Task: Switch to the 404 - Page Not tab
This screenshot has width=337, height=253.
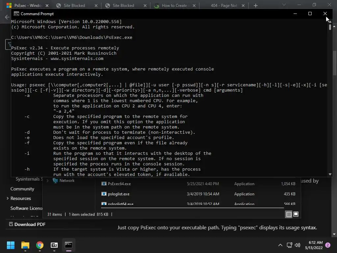Action: click(224, 6)
